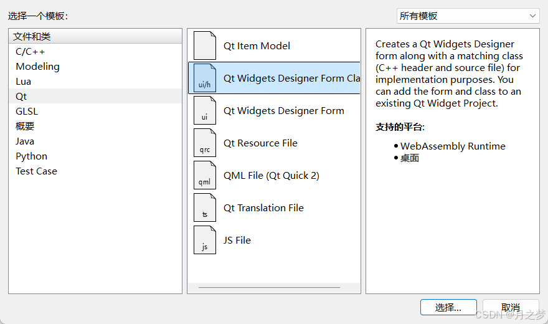Image resolution: width=548 pixels, height=324 pixels.
Task: Select the 概要 category
Action: point(95,126)
